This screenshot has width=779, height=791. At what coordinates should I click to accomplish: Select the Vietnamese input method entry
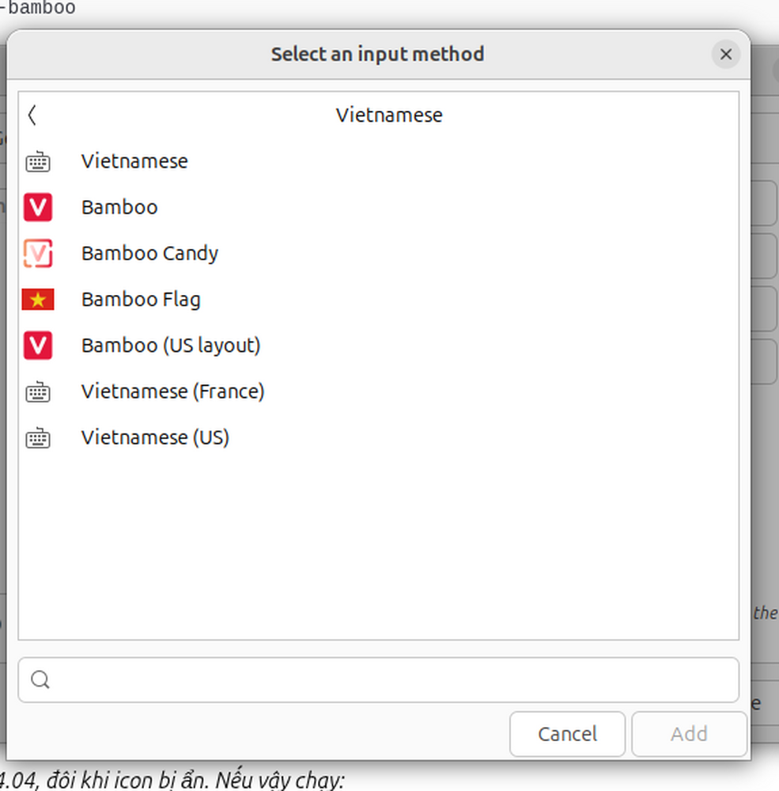coord(134,161)
